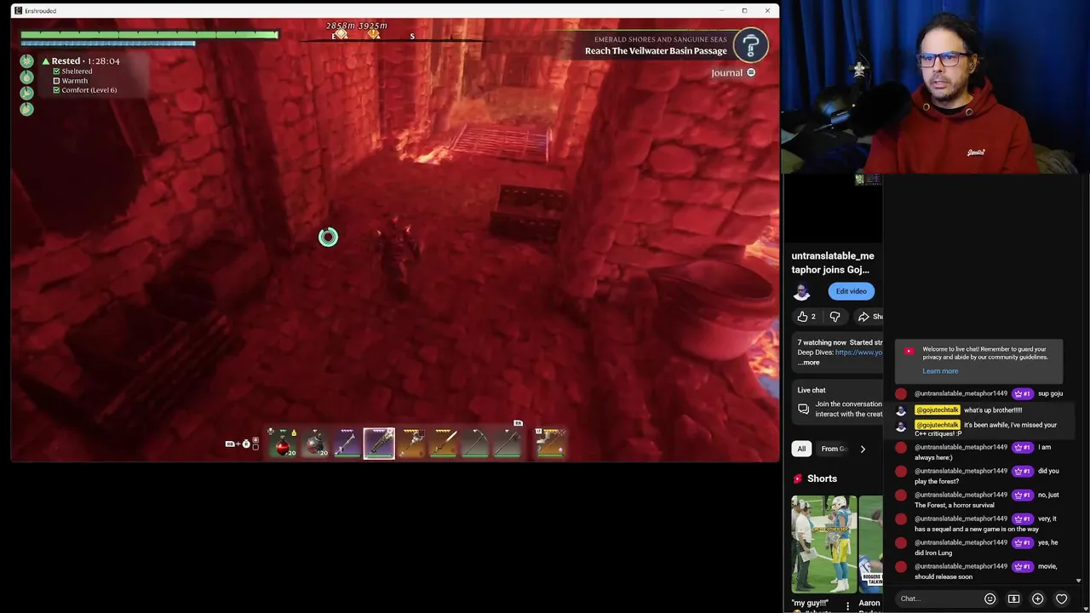
Task: Select the red health potion hotbar slot
Action: 283,443
